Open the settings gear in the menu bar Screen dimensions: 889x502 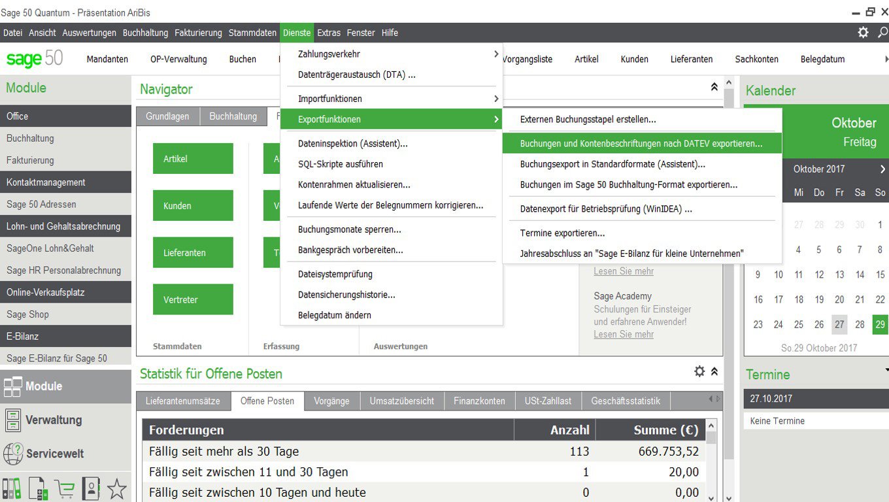pos(863,33)
